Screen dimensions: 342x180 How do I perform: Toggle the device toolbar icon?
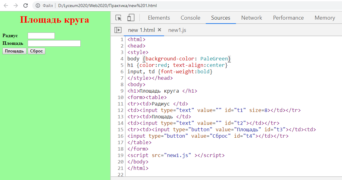click(x=131, y=18)
